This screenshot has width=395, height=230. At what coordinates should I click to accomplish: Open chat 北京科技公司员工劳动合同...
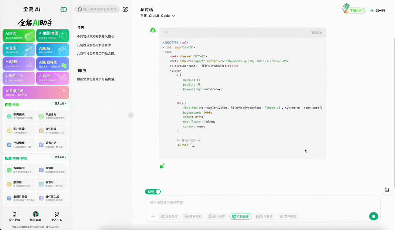97,54
